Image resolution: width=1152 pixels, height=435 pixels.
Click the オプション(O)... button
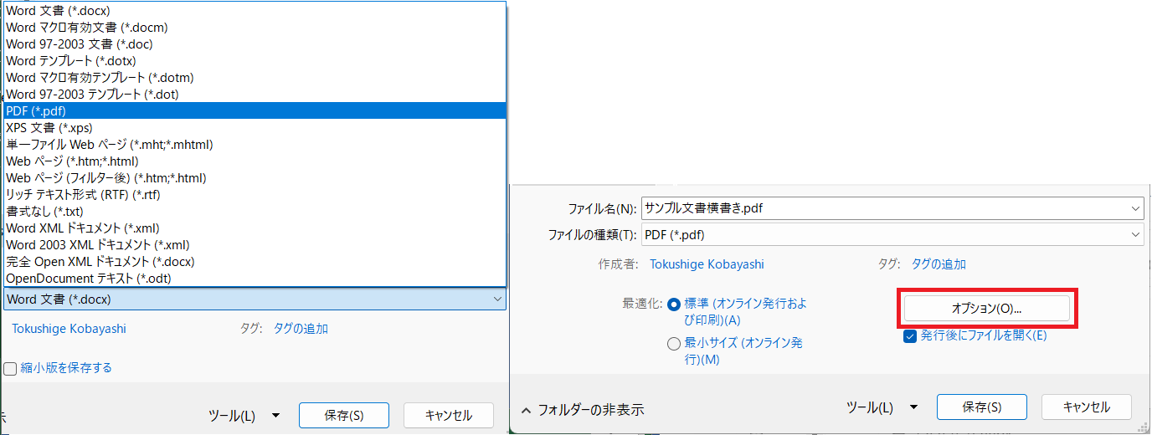pyautogui.click(x=986, y=308)
